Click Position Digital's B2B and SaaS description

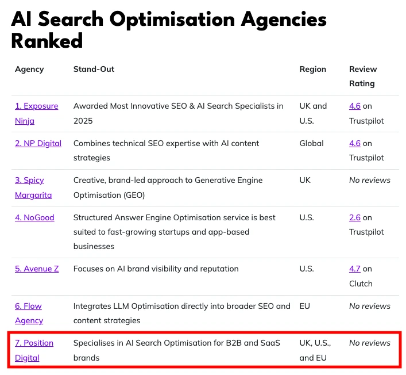[x=176, y=350]
